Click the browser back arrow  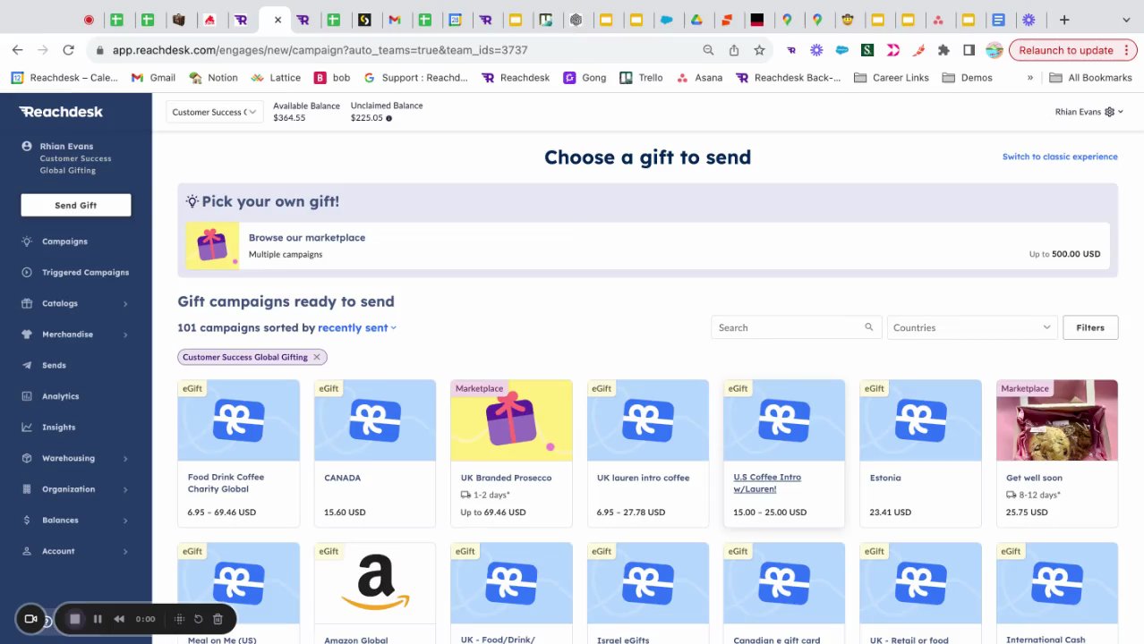click(18, 50)
